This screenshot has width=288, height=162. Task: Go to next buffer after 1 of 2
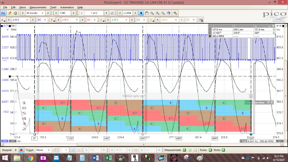pyautogui.click(x=106, y=13)
